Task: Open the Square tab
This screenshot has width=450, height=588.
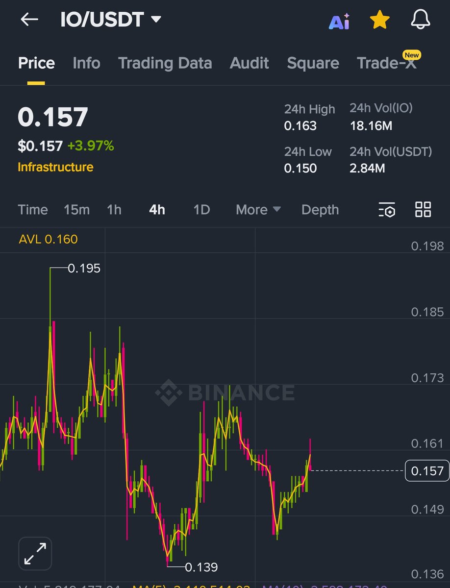Action: point(313,63)
